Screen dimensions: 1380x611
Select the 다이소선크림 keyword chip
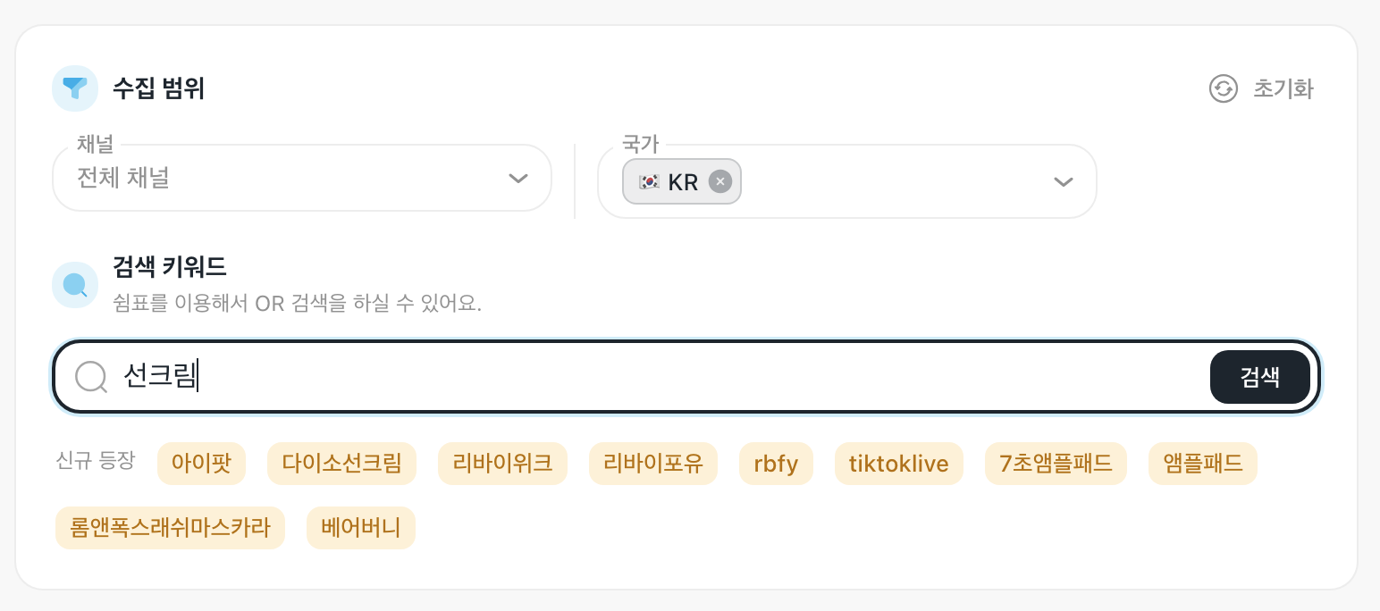pos(341,464)
